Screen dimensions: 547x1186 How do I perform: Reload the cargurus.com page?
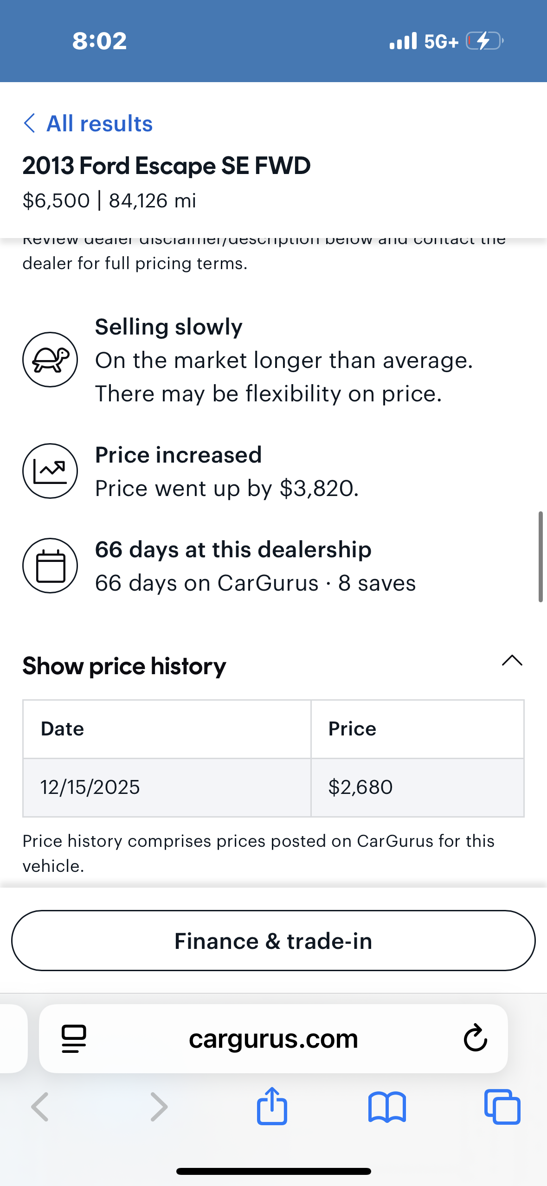coord(475,1038)
